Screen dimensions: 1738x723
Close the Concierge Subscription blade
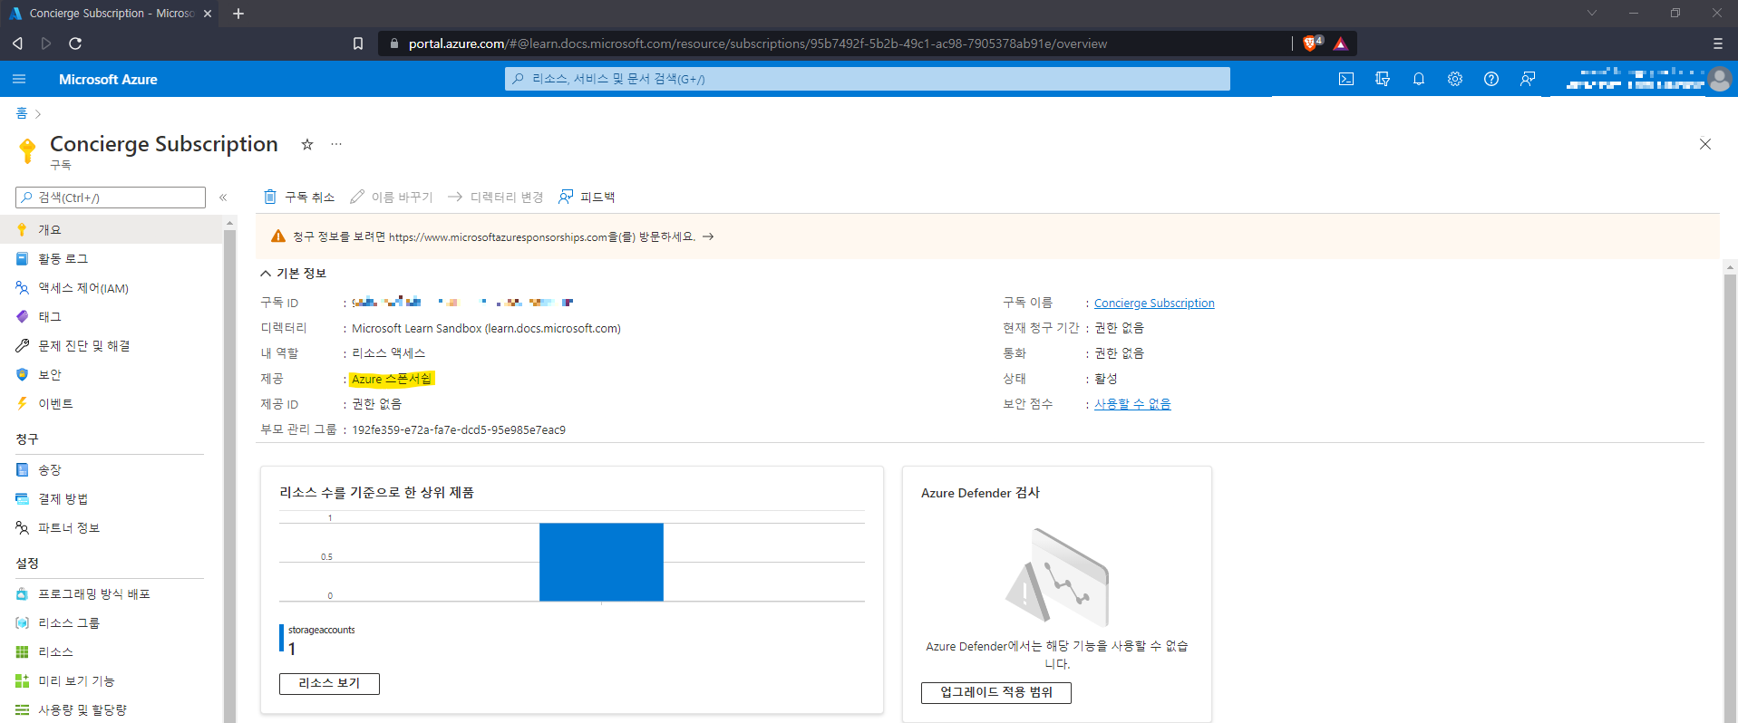(1705, 144)
